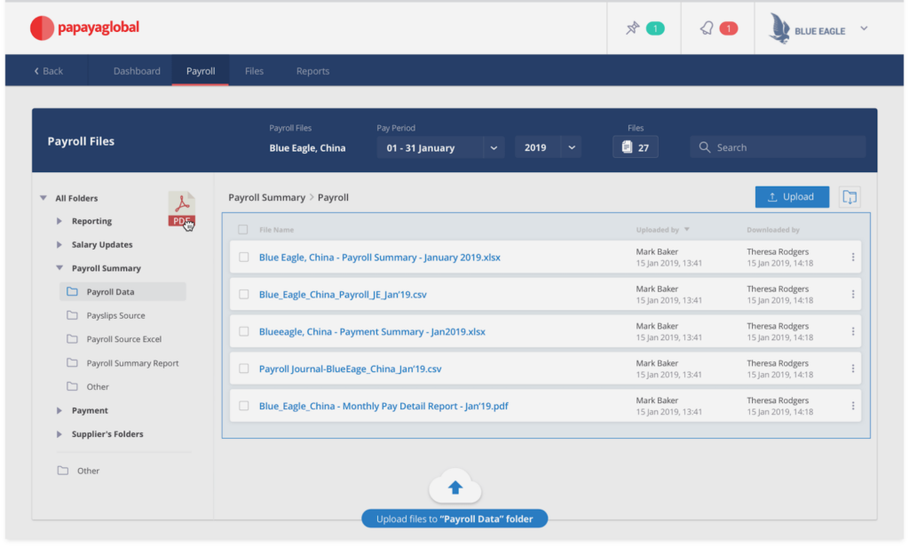Open options menu for Payment Summary Jan2019.xlsx
This screenshot has width=909, height=547.
(x=853, y=331)
